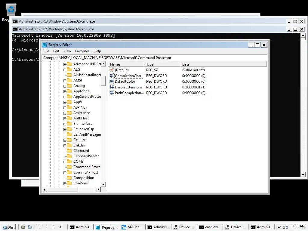Viewport: 308px width, 231px height.
Task: Click the CallAndMessaging folder icon
Action: tap(69, 134)
